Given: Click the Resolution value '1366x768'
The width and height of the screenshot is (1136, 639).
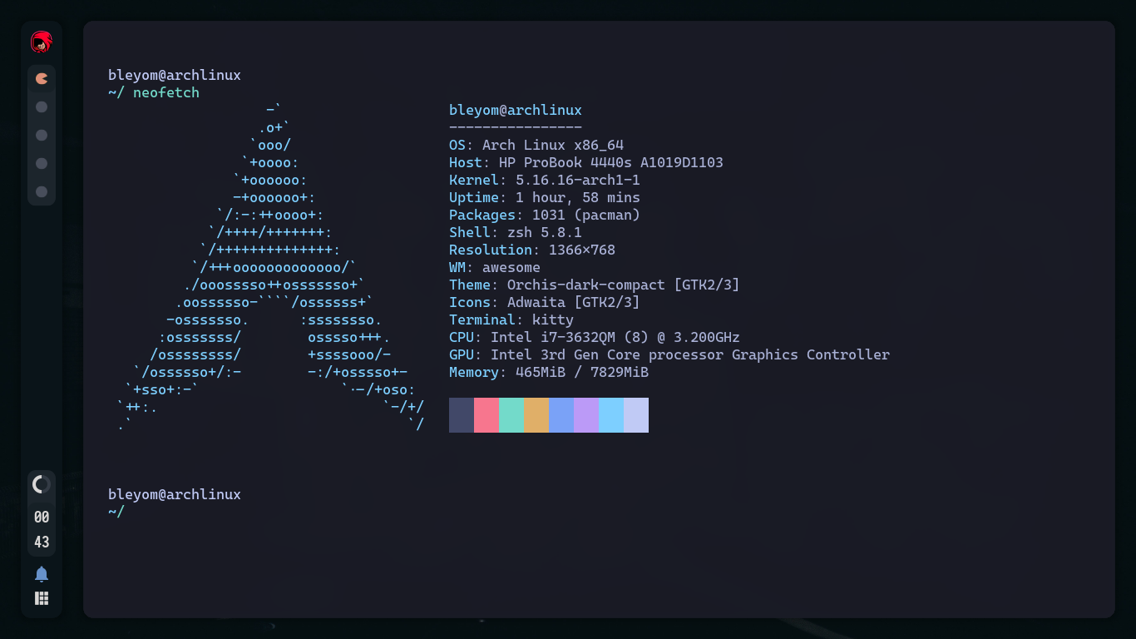Looking at the screenshot, I should pyautogui.click(x=582, y=250).
